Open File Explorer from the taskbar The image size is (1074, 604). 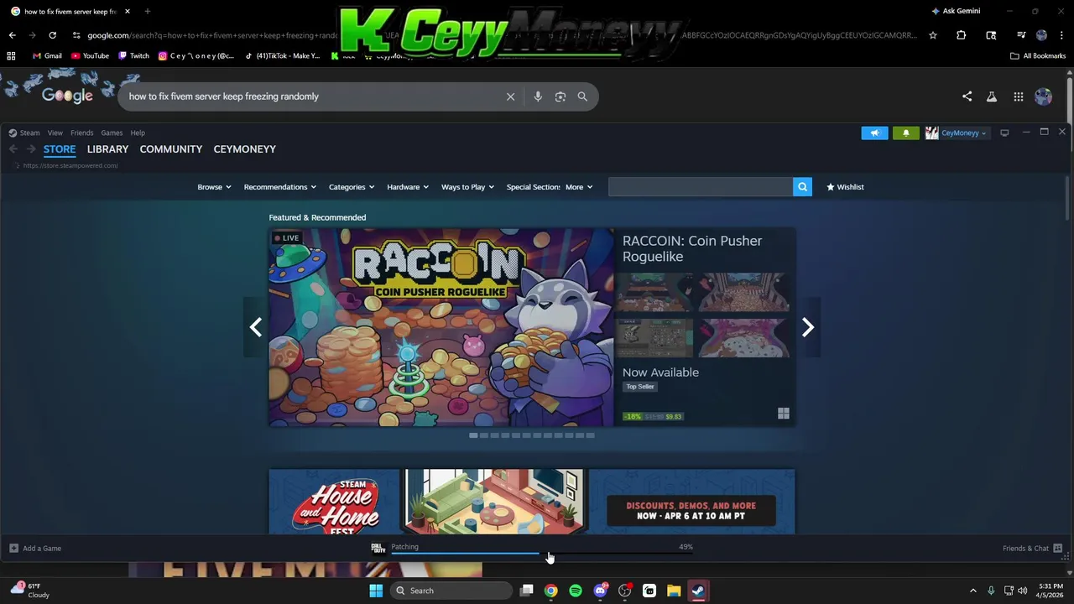click(x=674, y=591)
